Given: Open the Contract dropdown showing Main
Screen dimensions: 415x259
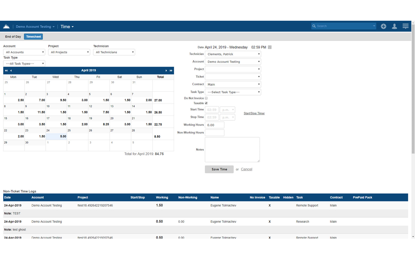Looking at the screenshot, I should [233, 84].
